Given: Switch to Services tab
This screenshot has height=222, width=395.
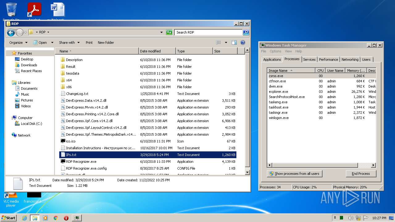Looking at the screenshot, I should 309,60.
